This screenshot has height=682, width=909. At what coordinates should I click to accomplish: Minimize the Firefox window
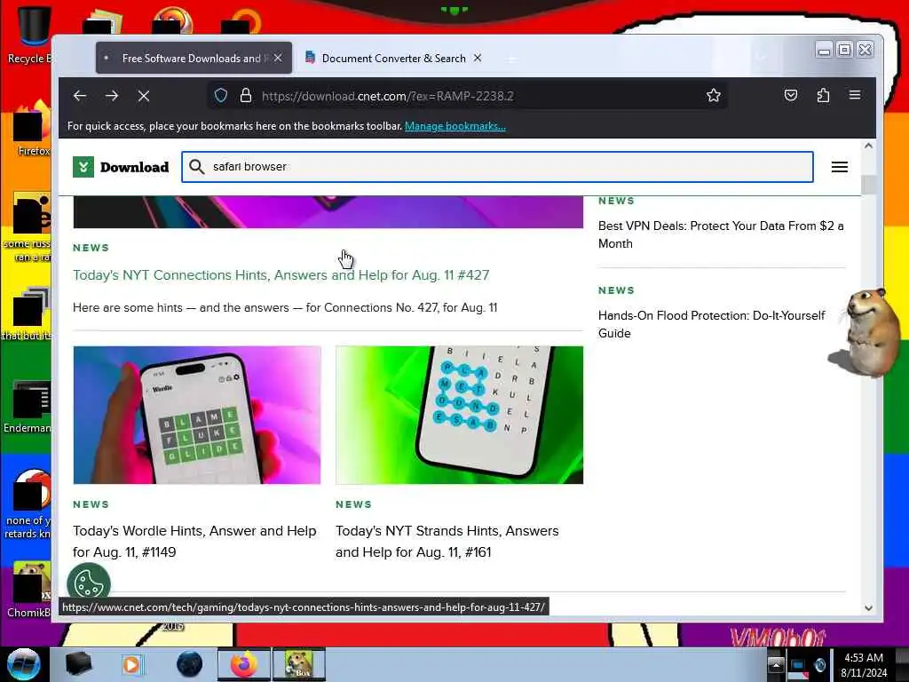coord(824,51)
